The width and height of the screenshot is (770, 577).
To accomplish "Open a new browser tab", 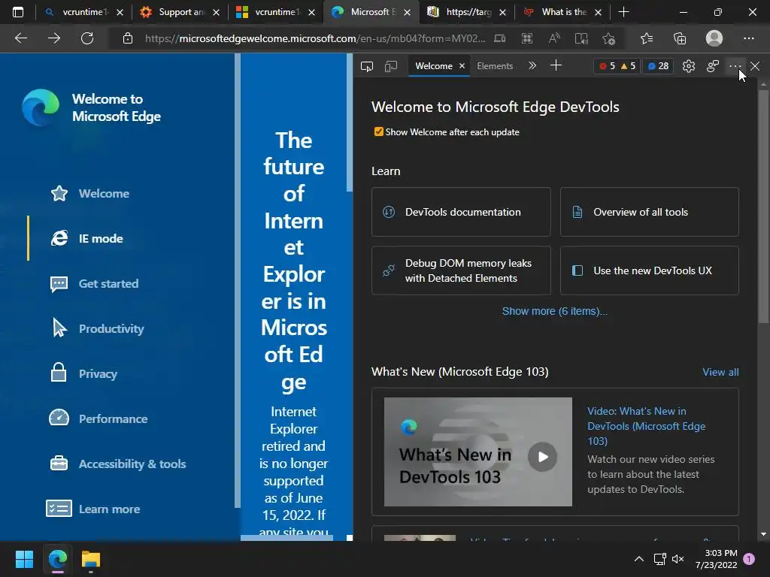I will pos(623,12).
